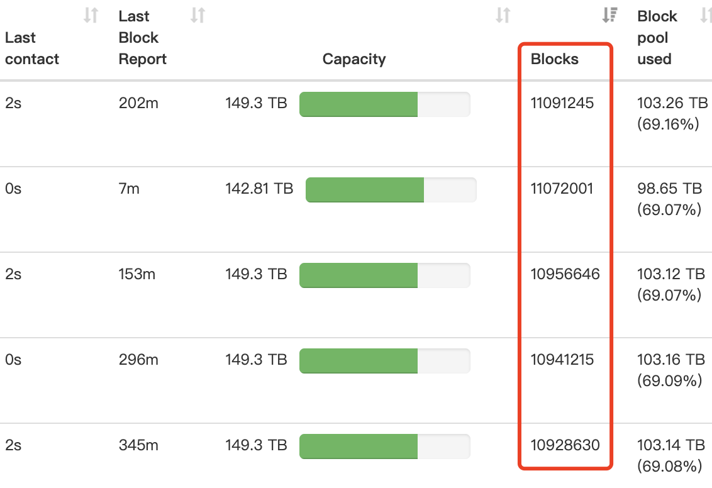The width and height of the screenshot is (712, 488).
Task: Click the sort icon for Last contact column
Action: 91,16
